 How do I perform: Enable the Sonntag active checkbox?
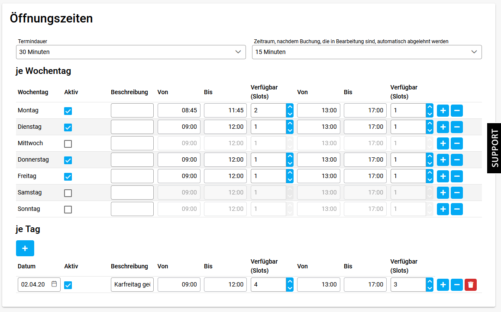point(68,210)
